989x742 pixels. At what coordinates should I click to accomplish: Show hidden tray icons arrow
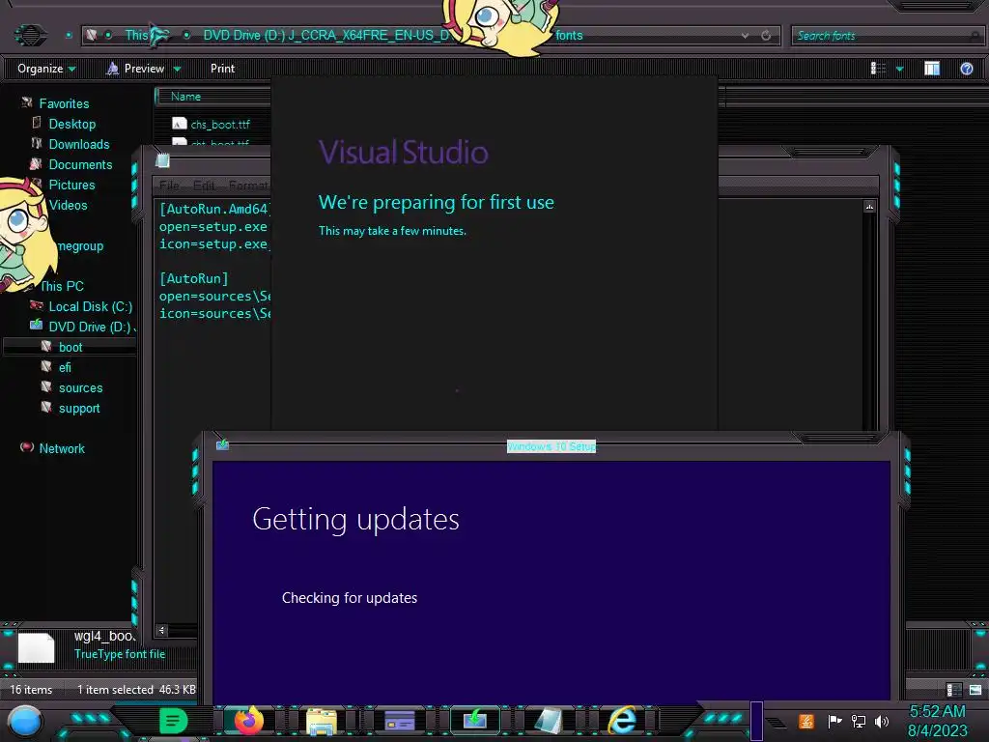[x=777, y=723]
